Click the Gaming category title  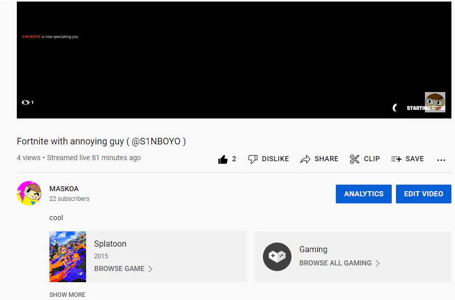313,249
